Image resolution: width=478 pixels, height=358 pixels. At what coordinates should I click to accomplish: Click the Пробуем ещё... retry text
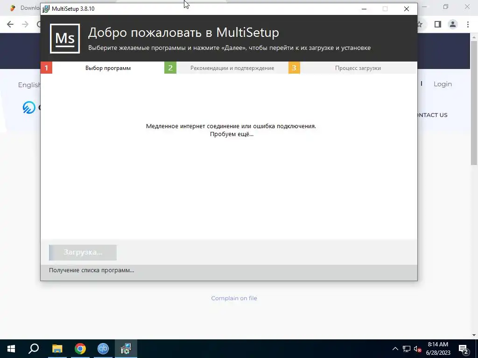[232, 134]
